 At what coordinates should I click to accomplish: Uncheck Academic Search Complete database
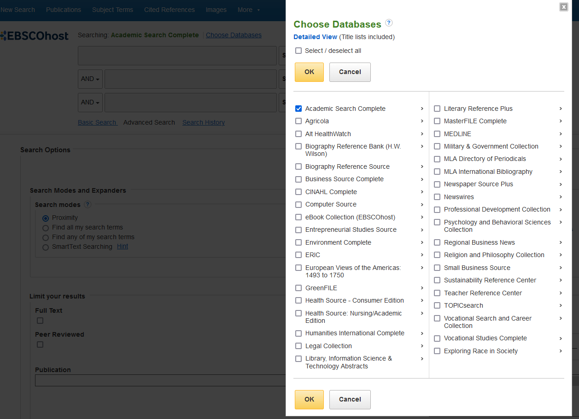click(x=298, y=109)
